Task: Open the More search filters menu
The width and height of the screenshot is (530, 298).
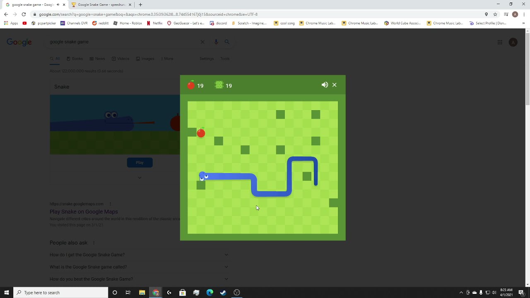Action: [x=167, y=59]
